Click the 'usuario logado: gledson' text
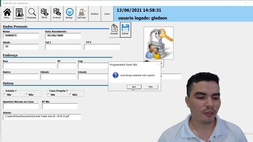 (143, 18)
